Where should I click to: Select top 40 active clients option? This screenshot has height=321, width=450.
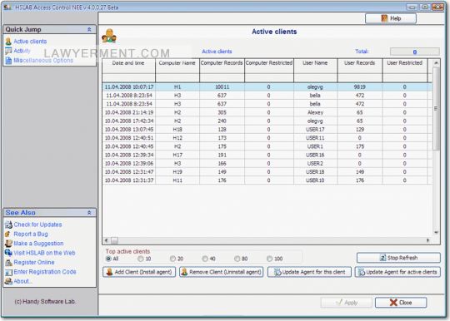(x=205, y=259)
